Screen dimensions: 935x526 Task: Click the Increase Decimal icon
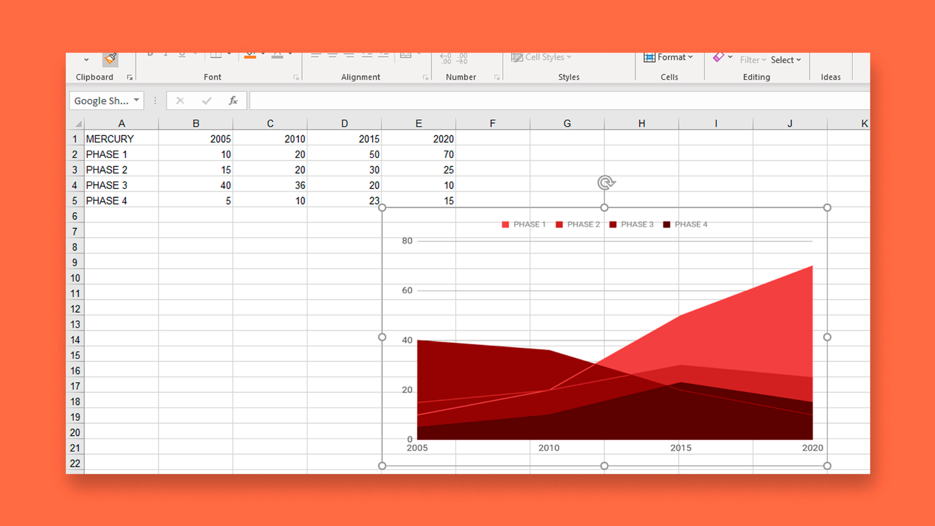click(x=446, y=59)
